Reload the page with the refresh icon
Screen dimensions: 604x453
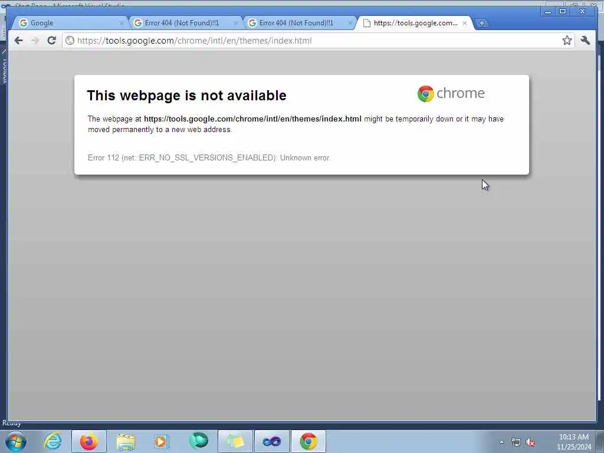click(52, 40)
